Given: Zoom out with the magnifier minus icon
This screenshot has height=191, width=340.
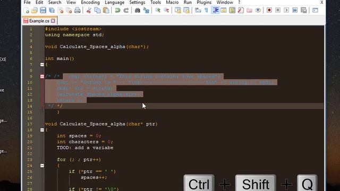Looking at the screenshot, I should click(166, 10).
